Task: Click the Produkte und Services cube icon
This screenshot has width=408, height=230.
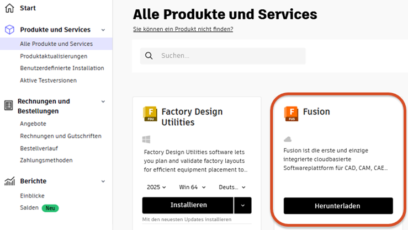Action: [9, 30]
